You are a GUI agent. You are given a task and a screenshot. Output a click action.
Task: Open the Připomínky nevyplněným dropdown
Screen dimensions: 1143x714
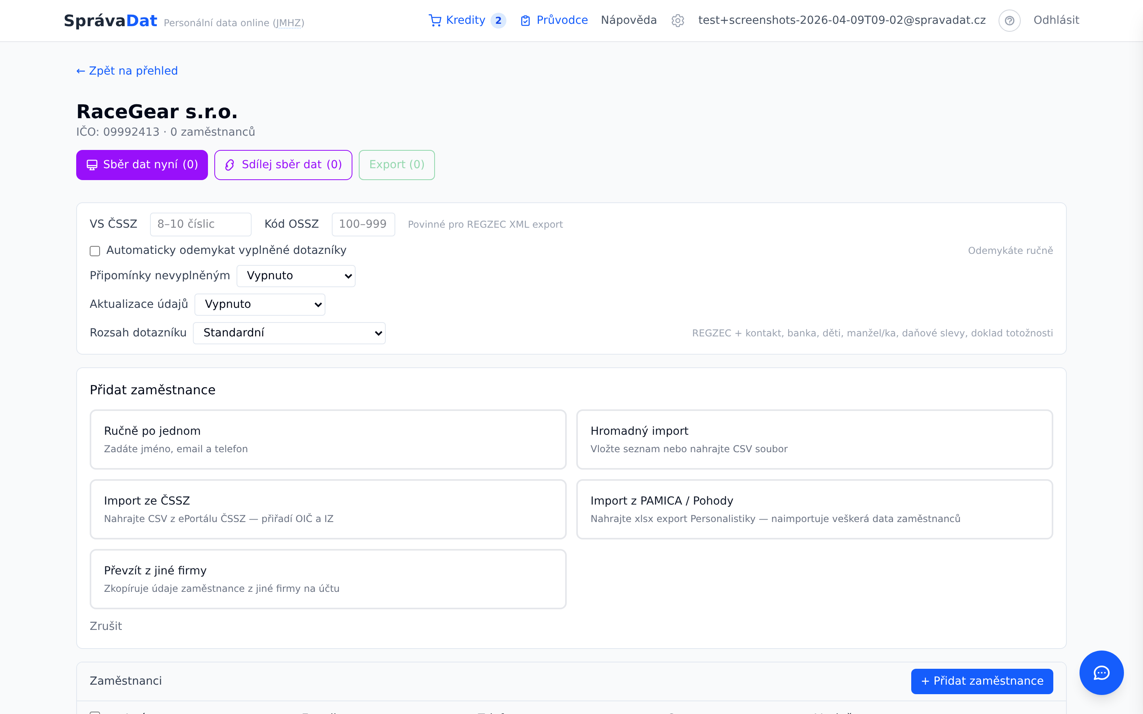296,276
